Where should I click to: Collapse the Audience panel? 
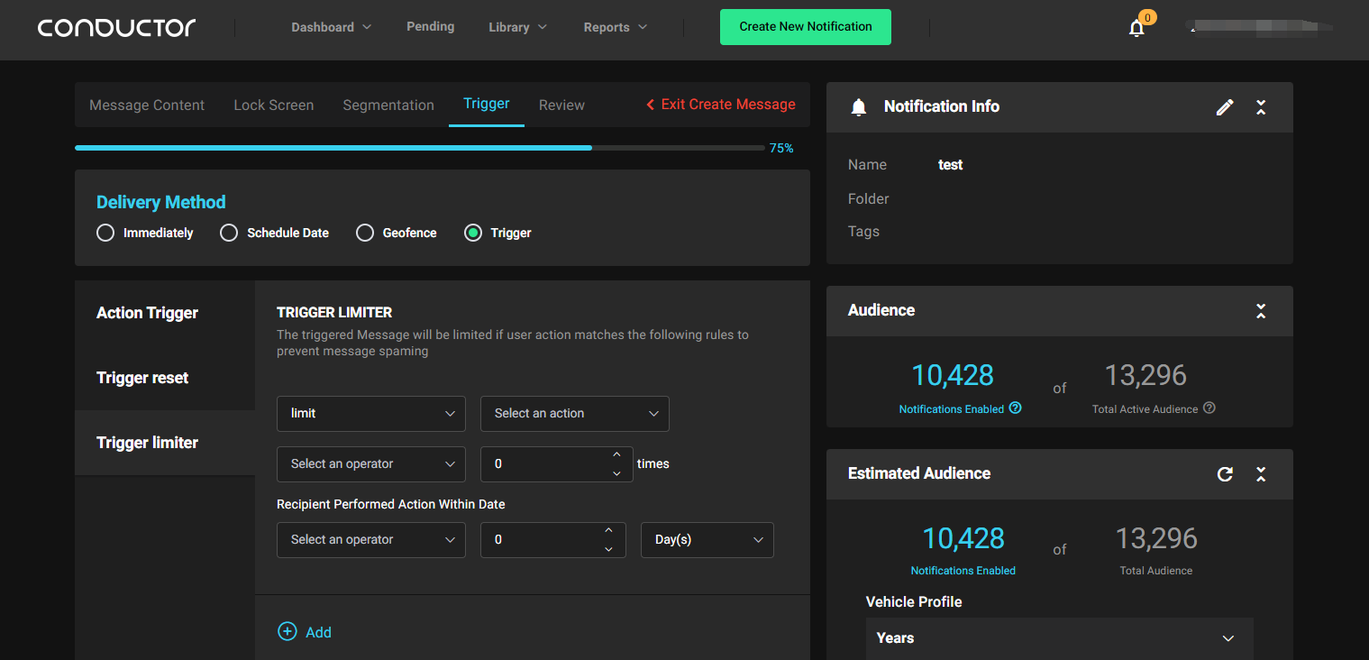click(1261, 311)
